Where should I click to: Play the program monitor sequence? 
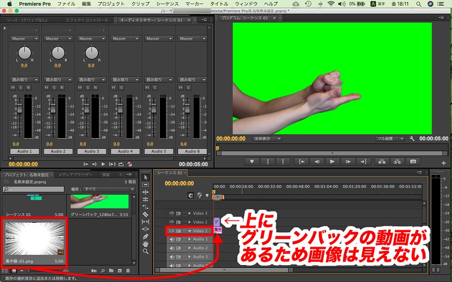coord(332,162)
